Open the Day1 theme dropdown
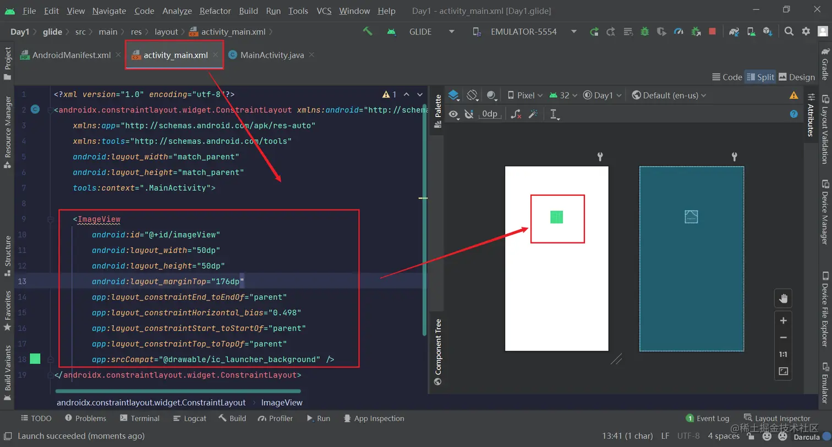The height and width of the screenshot is (447, 832). [x=603, y=95]
